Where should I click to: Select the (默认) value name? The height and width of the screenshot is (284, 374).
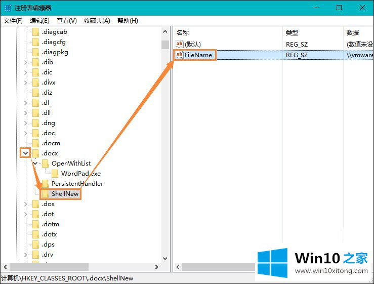tap(193, 44)
